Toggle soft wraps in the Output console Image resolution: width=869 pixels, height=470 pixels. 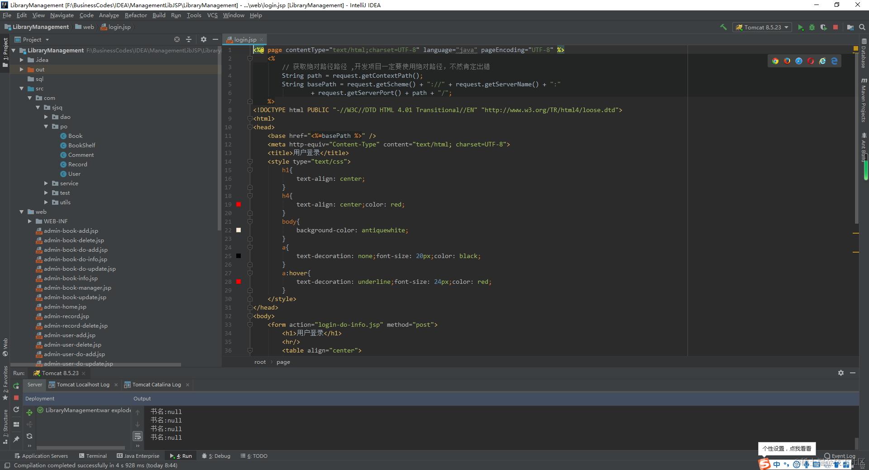(x=138, y=436)
